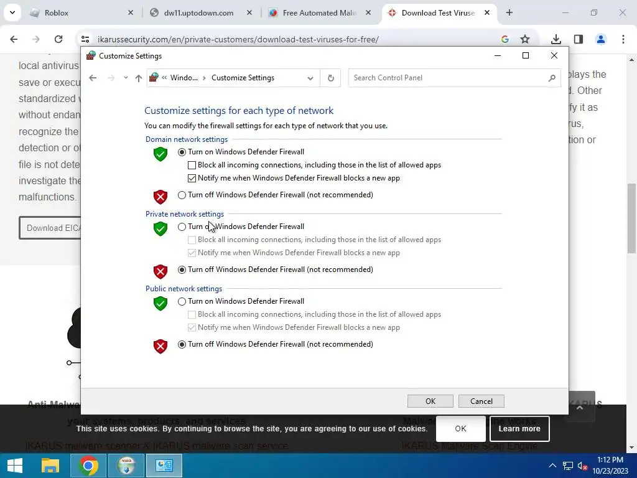
Task: Turn off firewall for Private network
Action: (x=182, y=270)
